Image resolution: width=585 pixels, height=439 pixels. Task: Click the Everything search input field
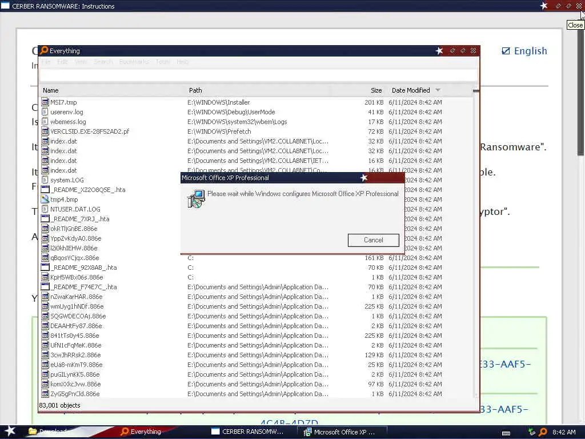point(258,75)
